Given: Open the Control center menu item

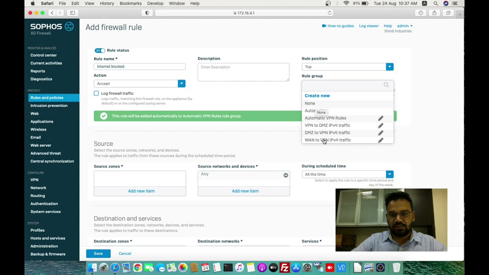Looking at the screenshot, I should point(44,55).
